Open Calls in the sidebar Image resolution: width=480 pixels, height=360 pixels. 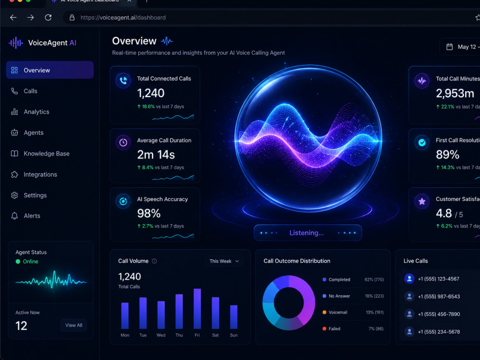(x=50, y=91)
